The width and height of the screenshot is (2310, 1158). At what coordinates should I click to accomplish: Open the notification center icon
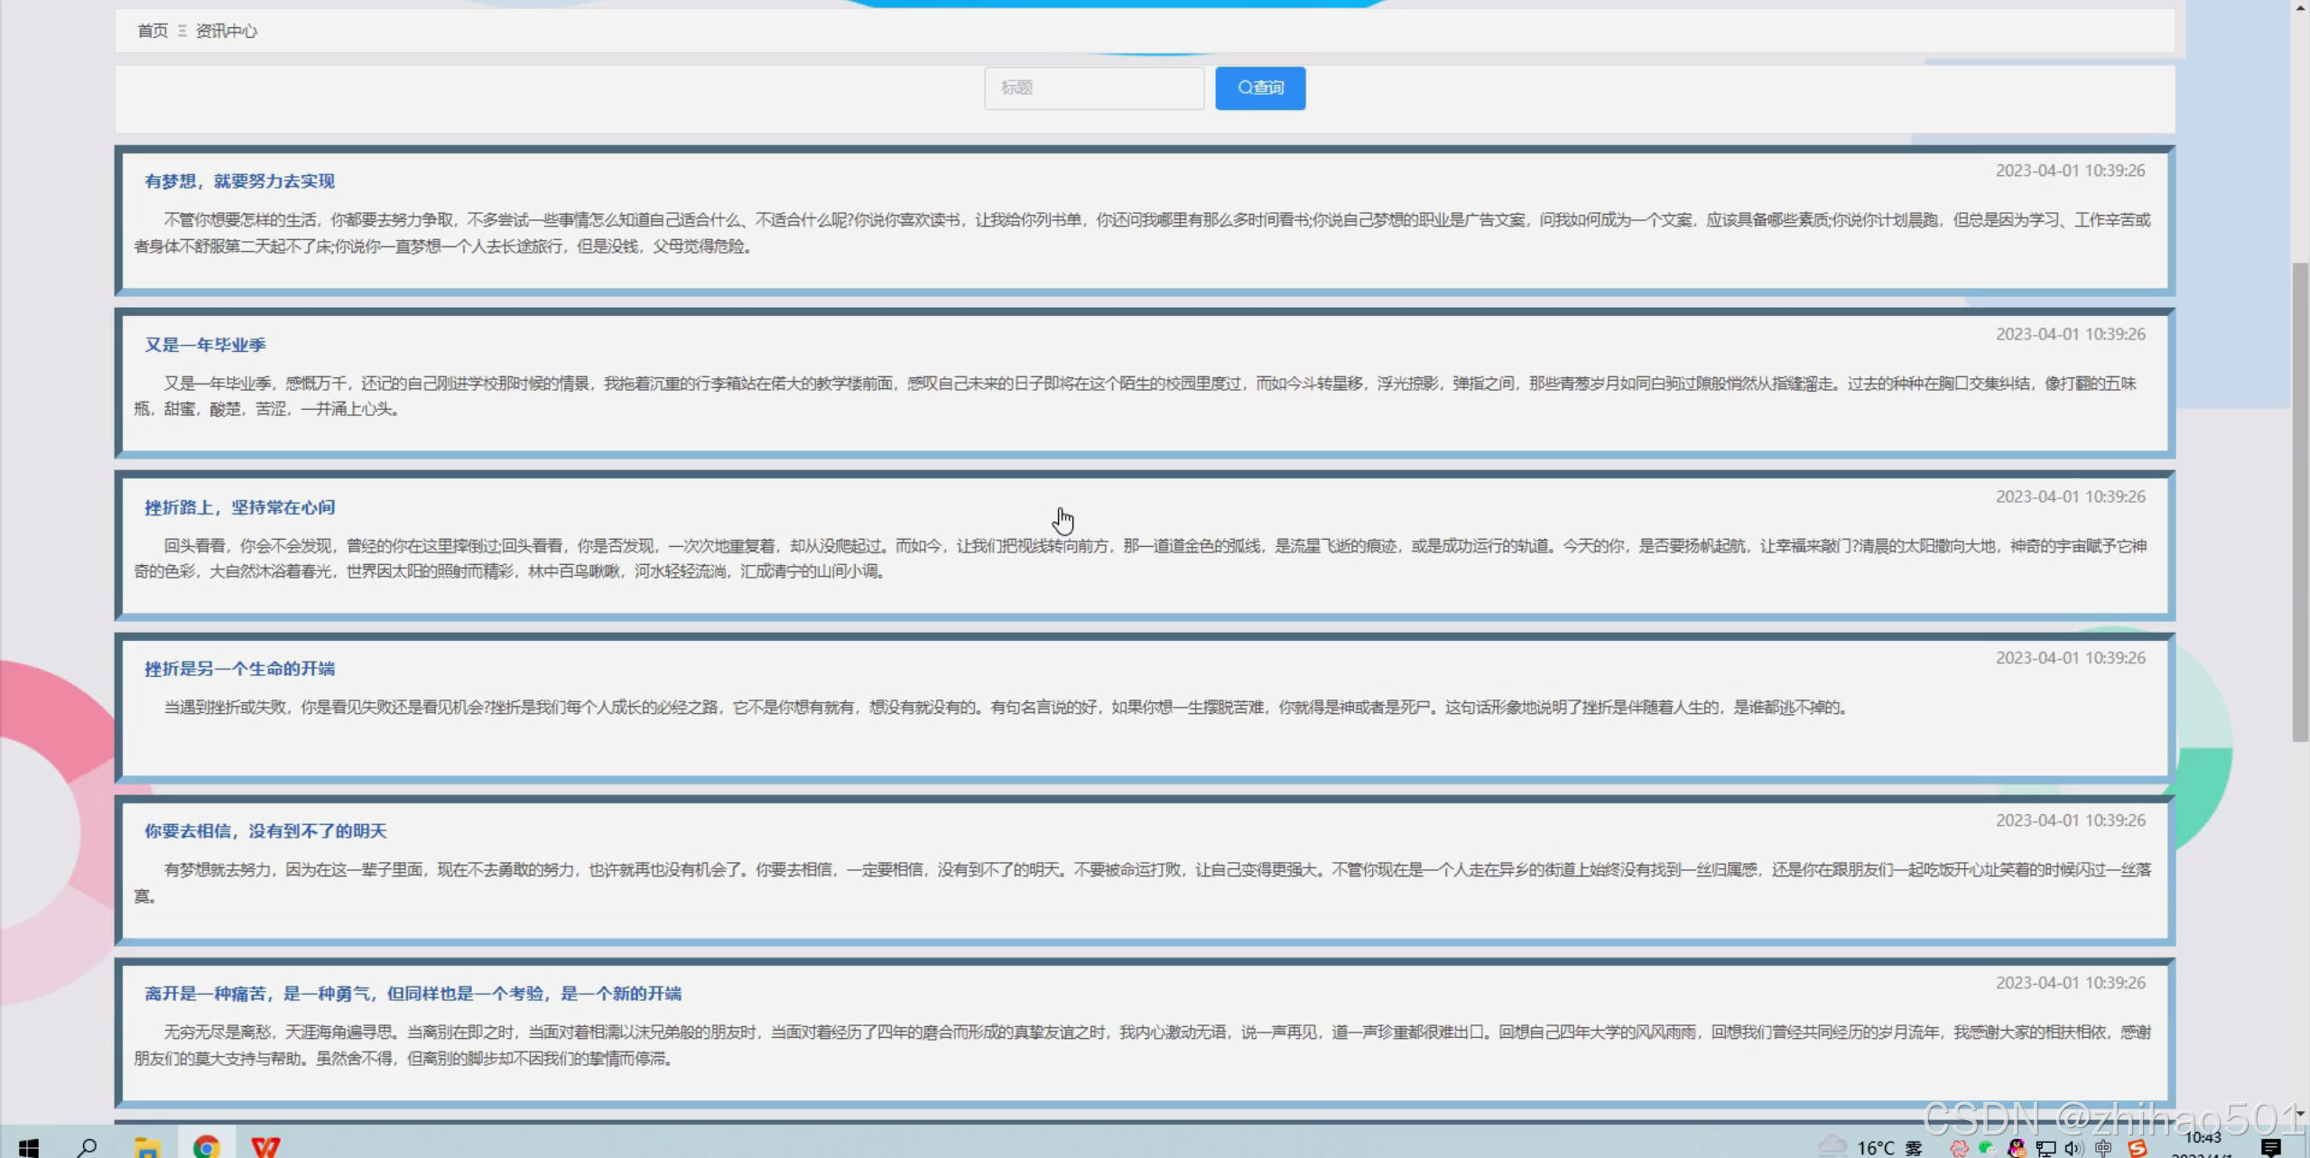tap(2271, 1147)
